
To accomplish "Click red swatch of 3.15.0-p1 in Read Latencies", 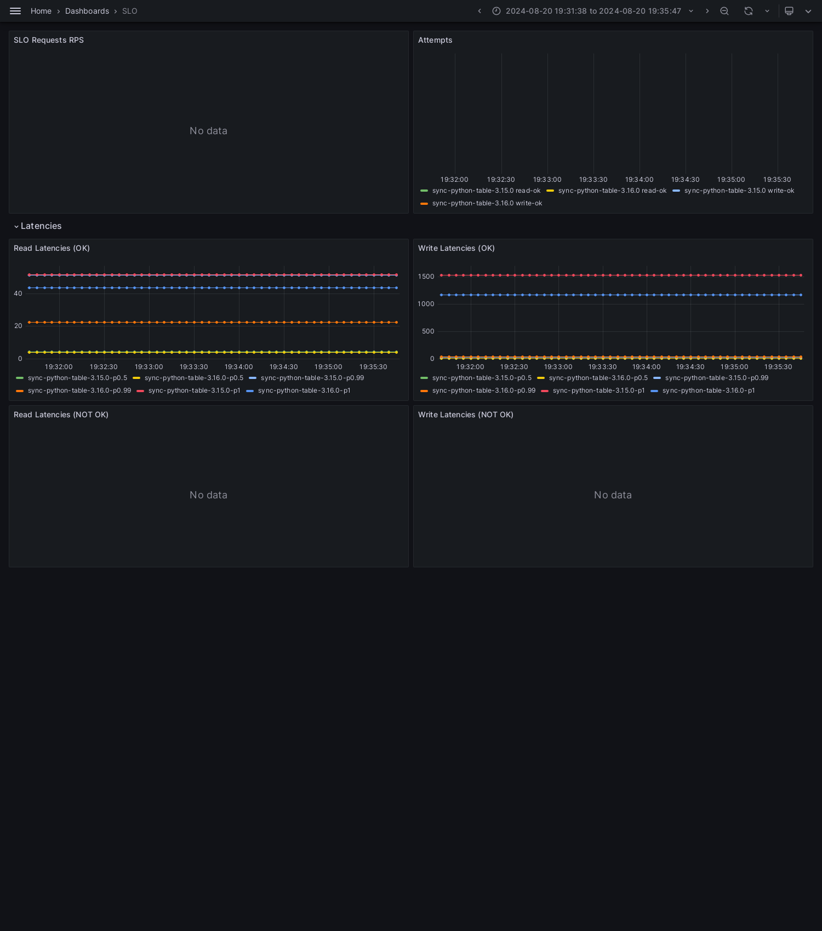I will click(140, 390).
